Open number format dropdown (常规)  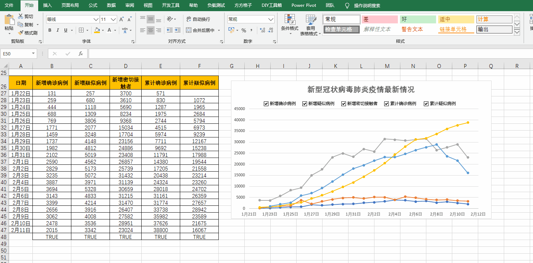tap(271, 19)
